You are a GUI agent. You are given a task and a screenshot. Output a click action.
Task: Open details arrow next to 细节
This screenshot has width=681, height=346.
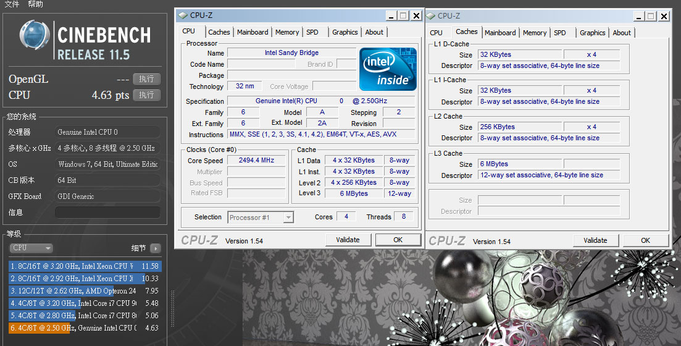(x=156, y=248)
